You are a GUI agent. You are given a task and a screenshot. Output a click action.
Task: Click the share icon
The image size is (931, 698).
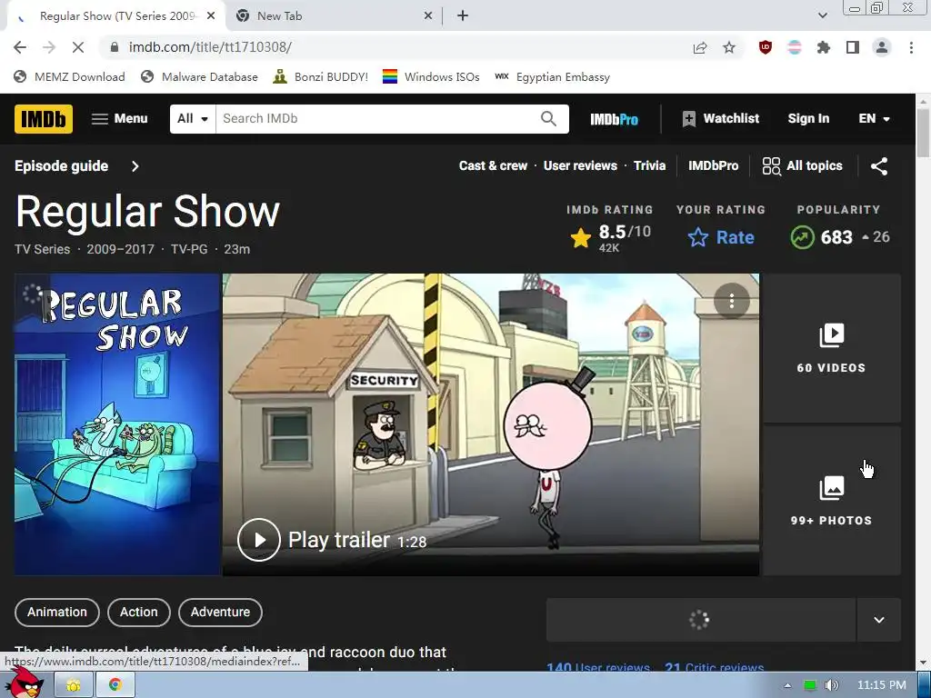(x=879, y=166)
